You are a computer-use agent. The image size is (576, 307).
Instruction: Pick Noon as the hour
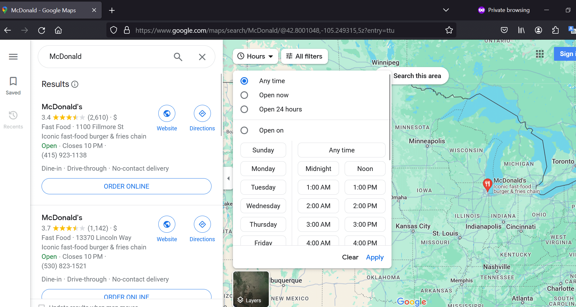tap(365, 169)
